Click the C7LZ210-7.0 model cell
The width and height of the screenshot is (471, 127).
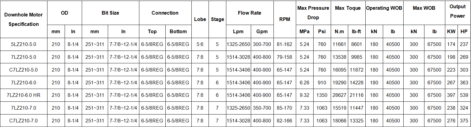point(24,121)
